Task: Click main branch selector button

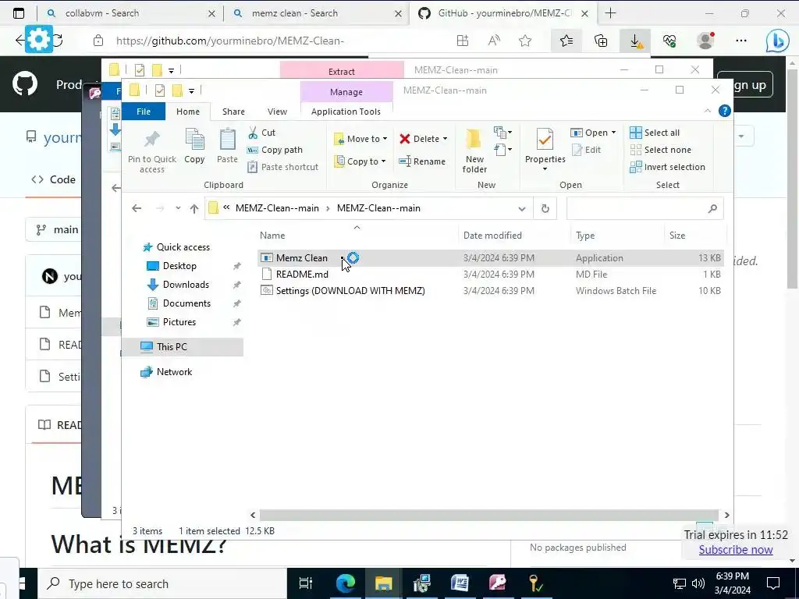Action: (x=54, y=230)
